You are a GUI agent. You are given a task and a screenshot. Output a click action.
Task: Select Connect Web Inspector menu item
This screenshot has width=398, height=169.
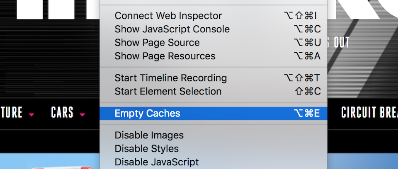click(213, 16)
